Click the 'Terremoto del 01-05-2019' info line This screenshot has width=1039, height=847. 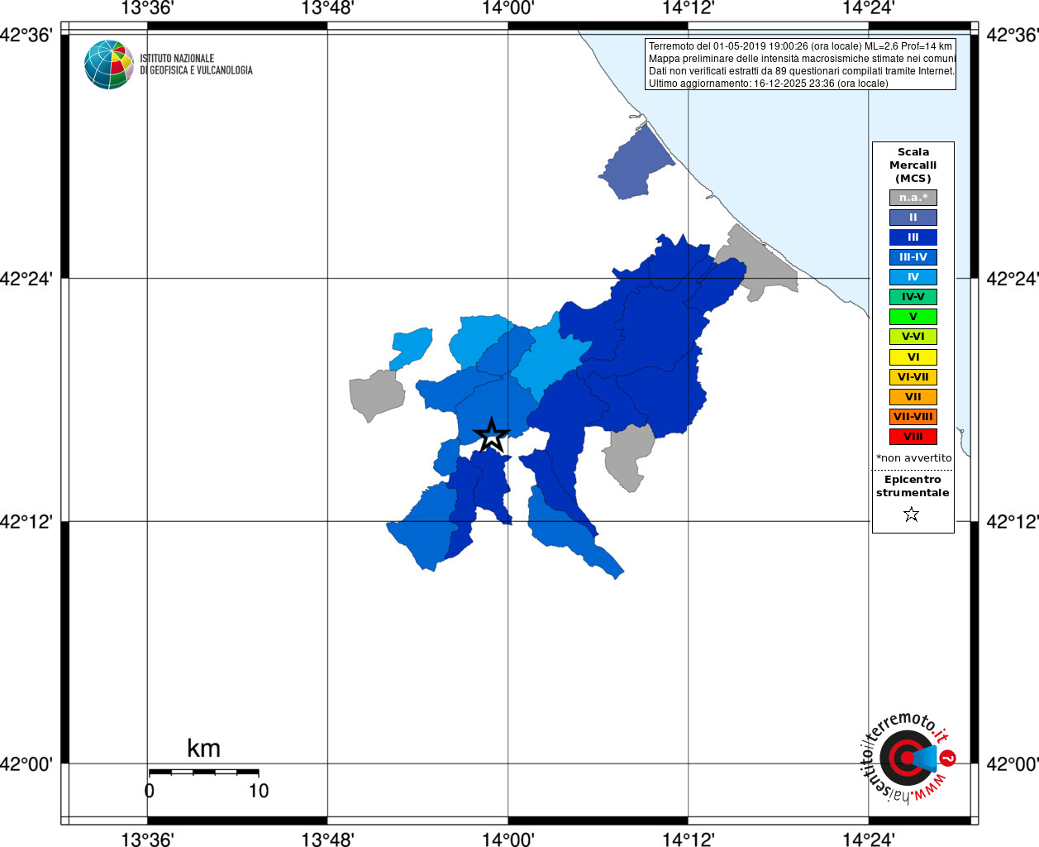point(800,46)
